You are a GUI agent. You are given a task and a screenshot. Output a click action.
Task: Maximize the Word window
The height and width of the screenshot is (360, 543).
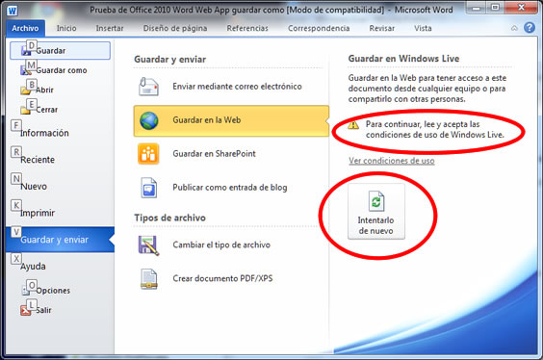(495, 8)
